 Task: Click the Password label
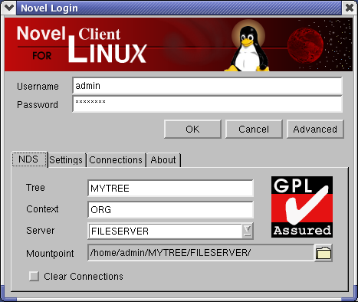[x=38, y=105]
